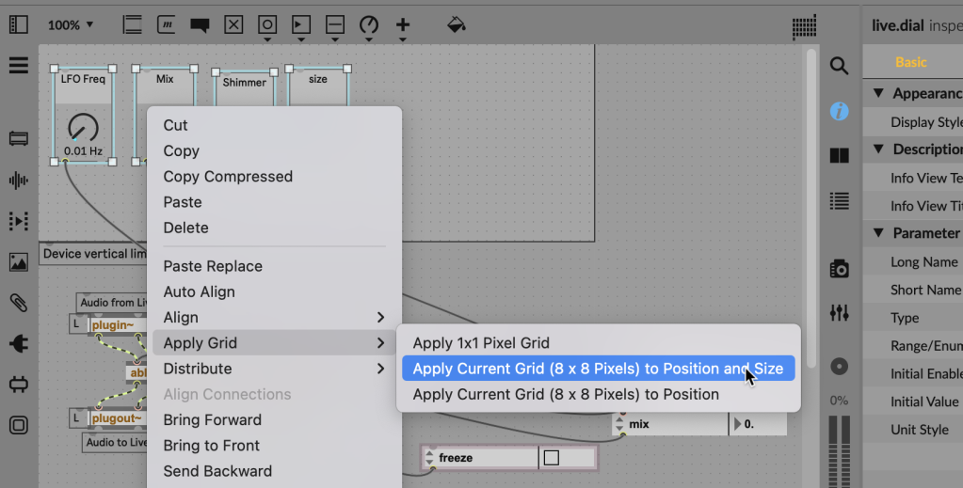Open the left sidebar hamburger menu

point(18,66)
